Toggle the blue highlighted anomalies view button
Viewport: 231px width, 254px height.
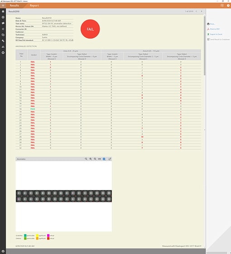coord(104,159)
